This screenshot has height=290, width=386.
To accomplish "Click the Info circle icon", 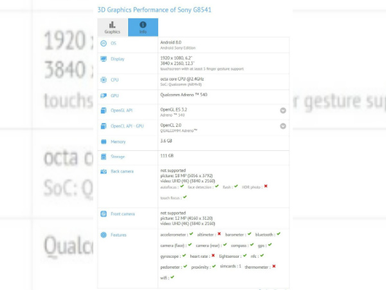I will point(143,24).
